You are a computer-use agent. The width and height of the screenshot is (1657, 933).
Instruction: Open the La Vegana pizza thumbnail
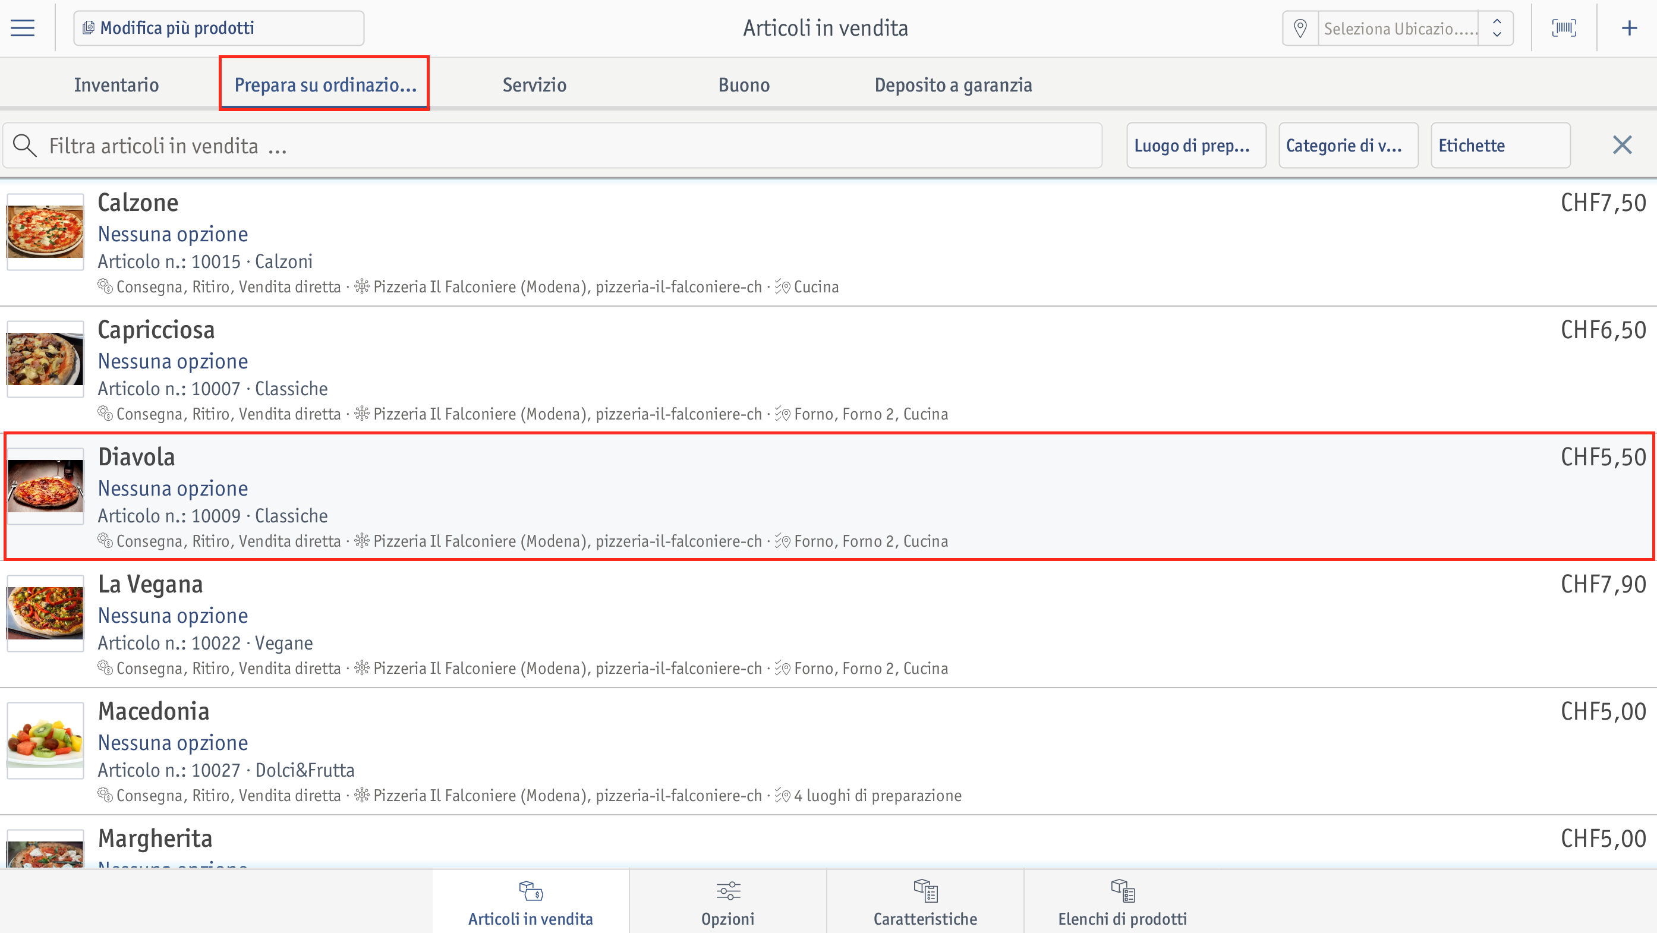[x=45, y=613]
